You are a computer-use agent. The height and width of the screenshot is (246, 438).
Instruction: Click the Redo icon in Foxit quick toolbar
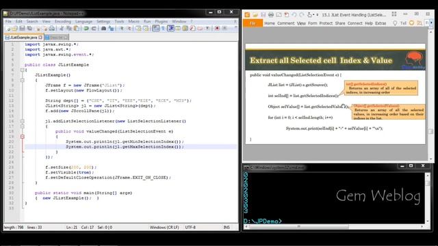tap(301, 14)
